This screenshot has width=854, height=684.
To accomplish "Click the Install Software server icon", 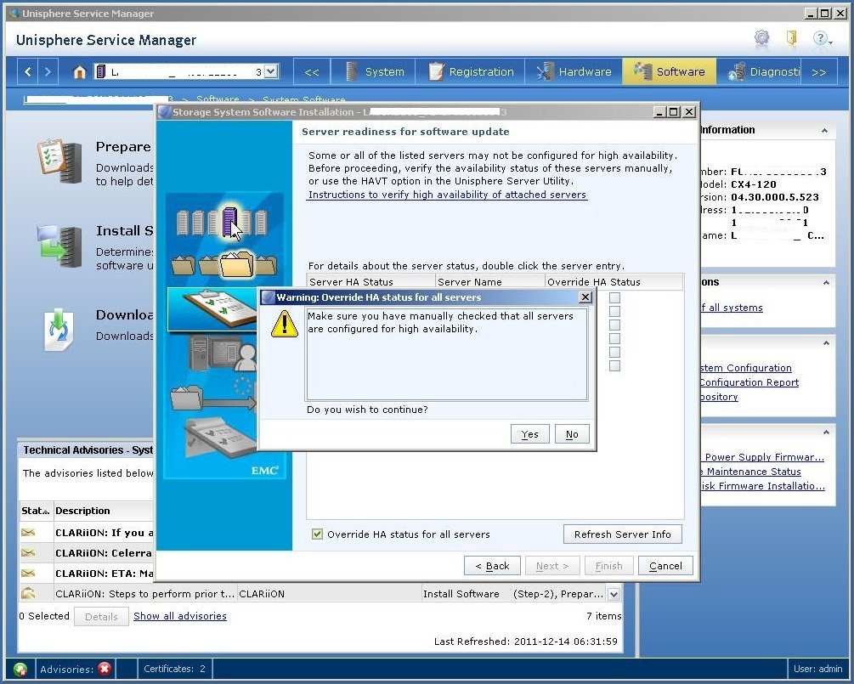I will [59, 246].
